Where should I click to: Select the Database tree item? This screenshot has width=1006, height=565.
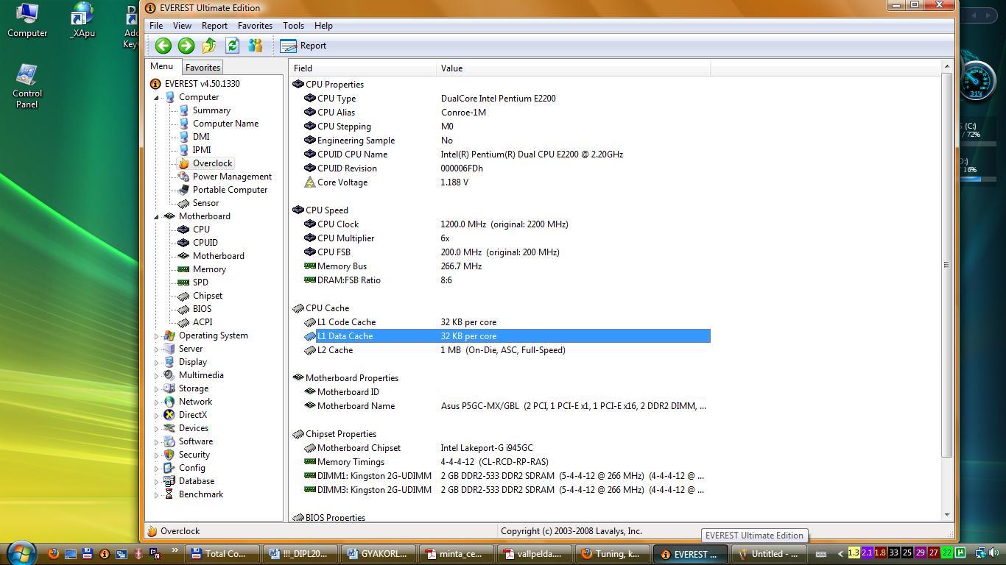(x=197, y=481)
